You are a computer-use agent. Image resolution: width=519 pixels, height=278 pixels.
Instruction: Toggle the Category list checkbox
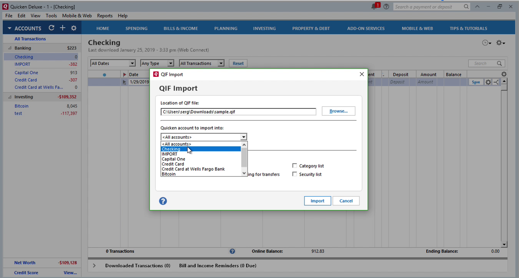[x=295, y=166]
